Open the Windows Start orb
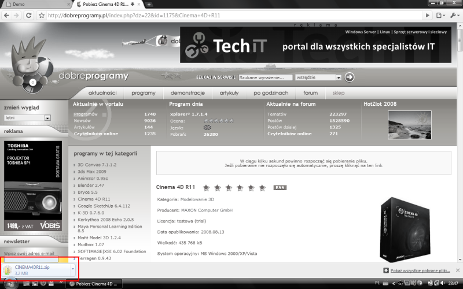Screen dimensions: 463x289 (10, 284)
